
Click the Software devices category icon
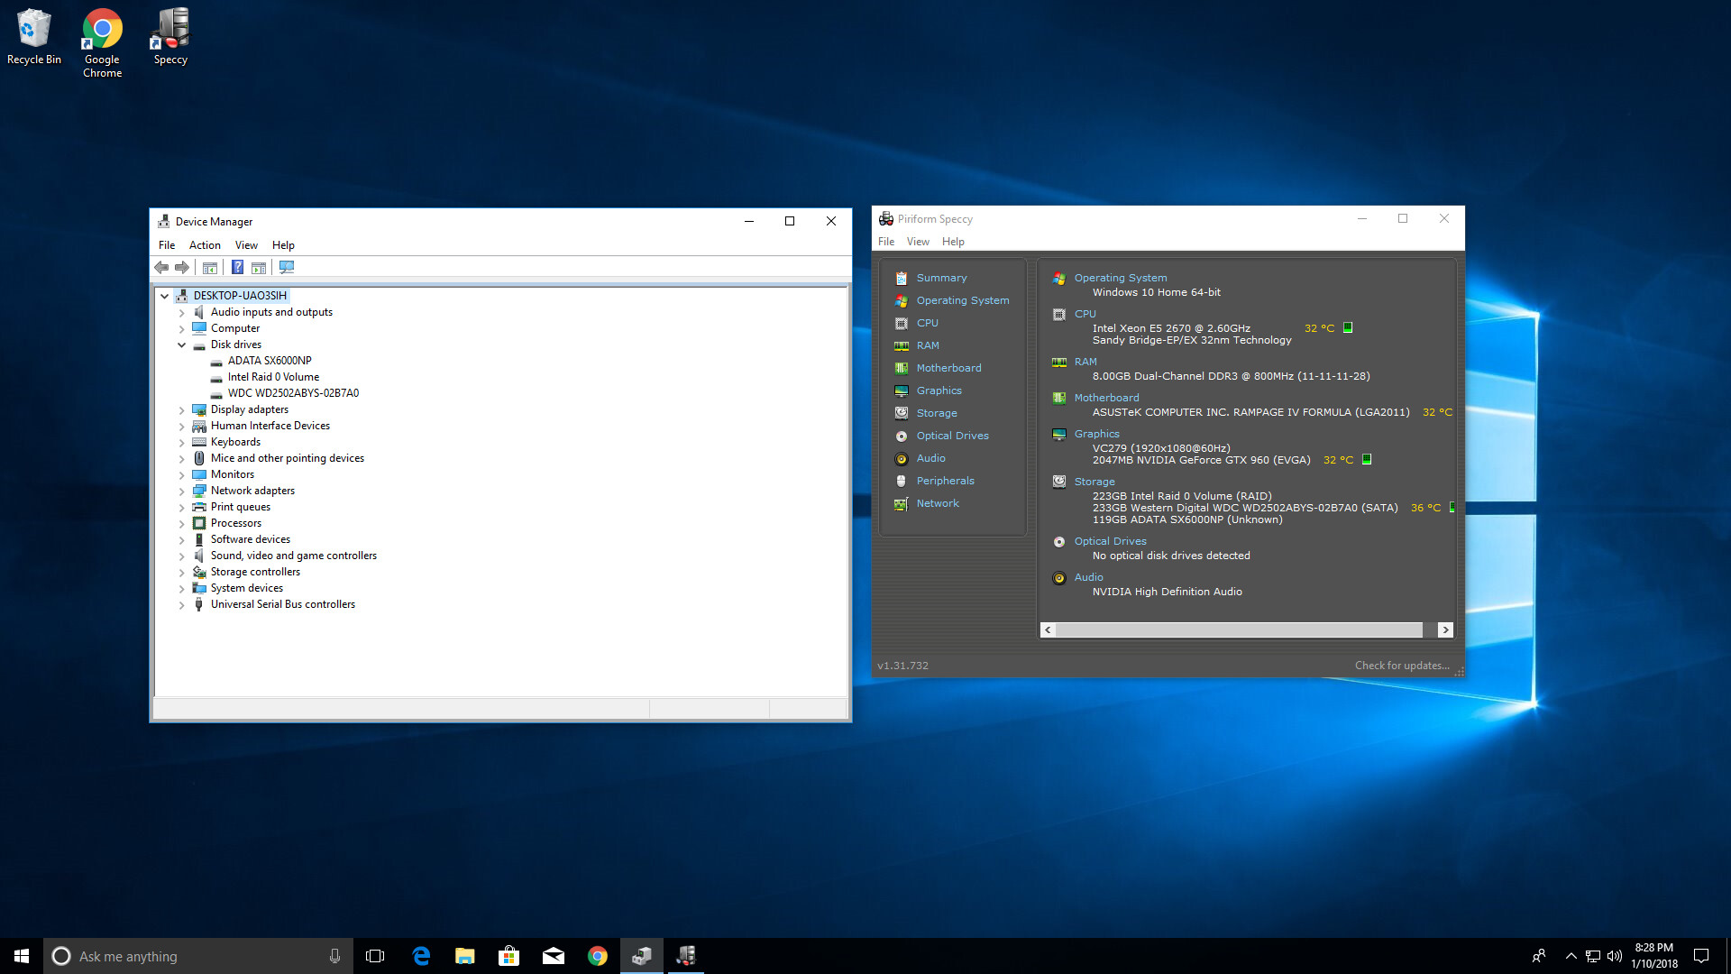point(199,539)
